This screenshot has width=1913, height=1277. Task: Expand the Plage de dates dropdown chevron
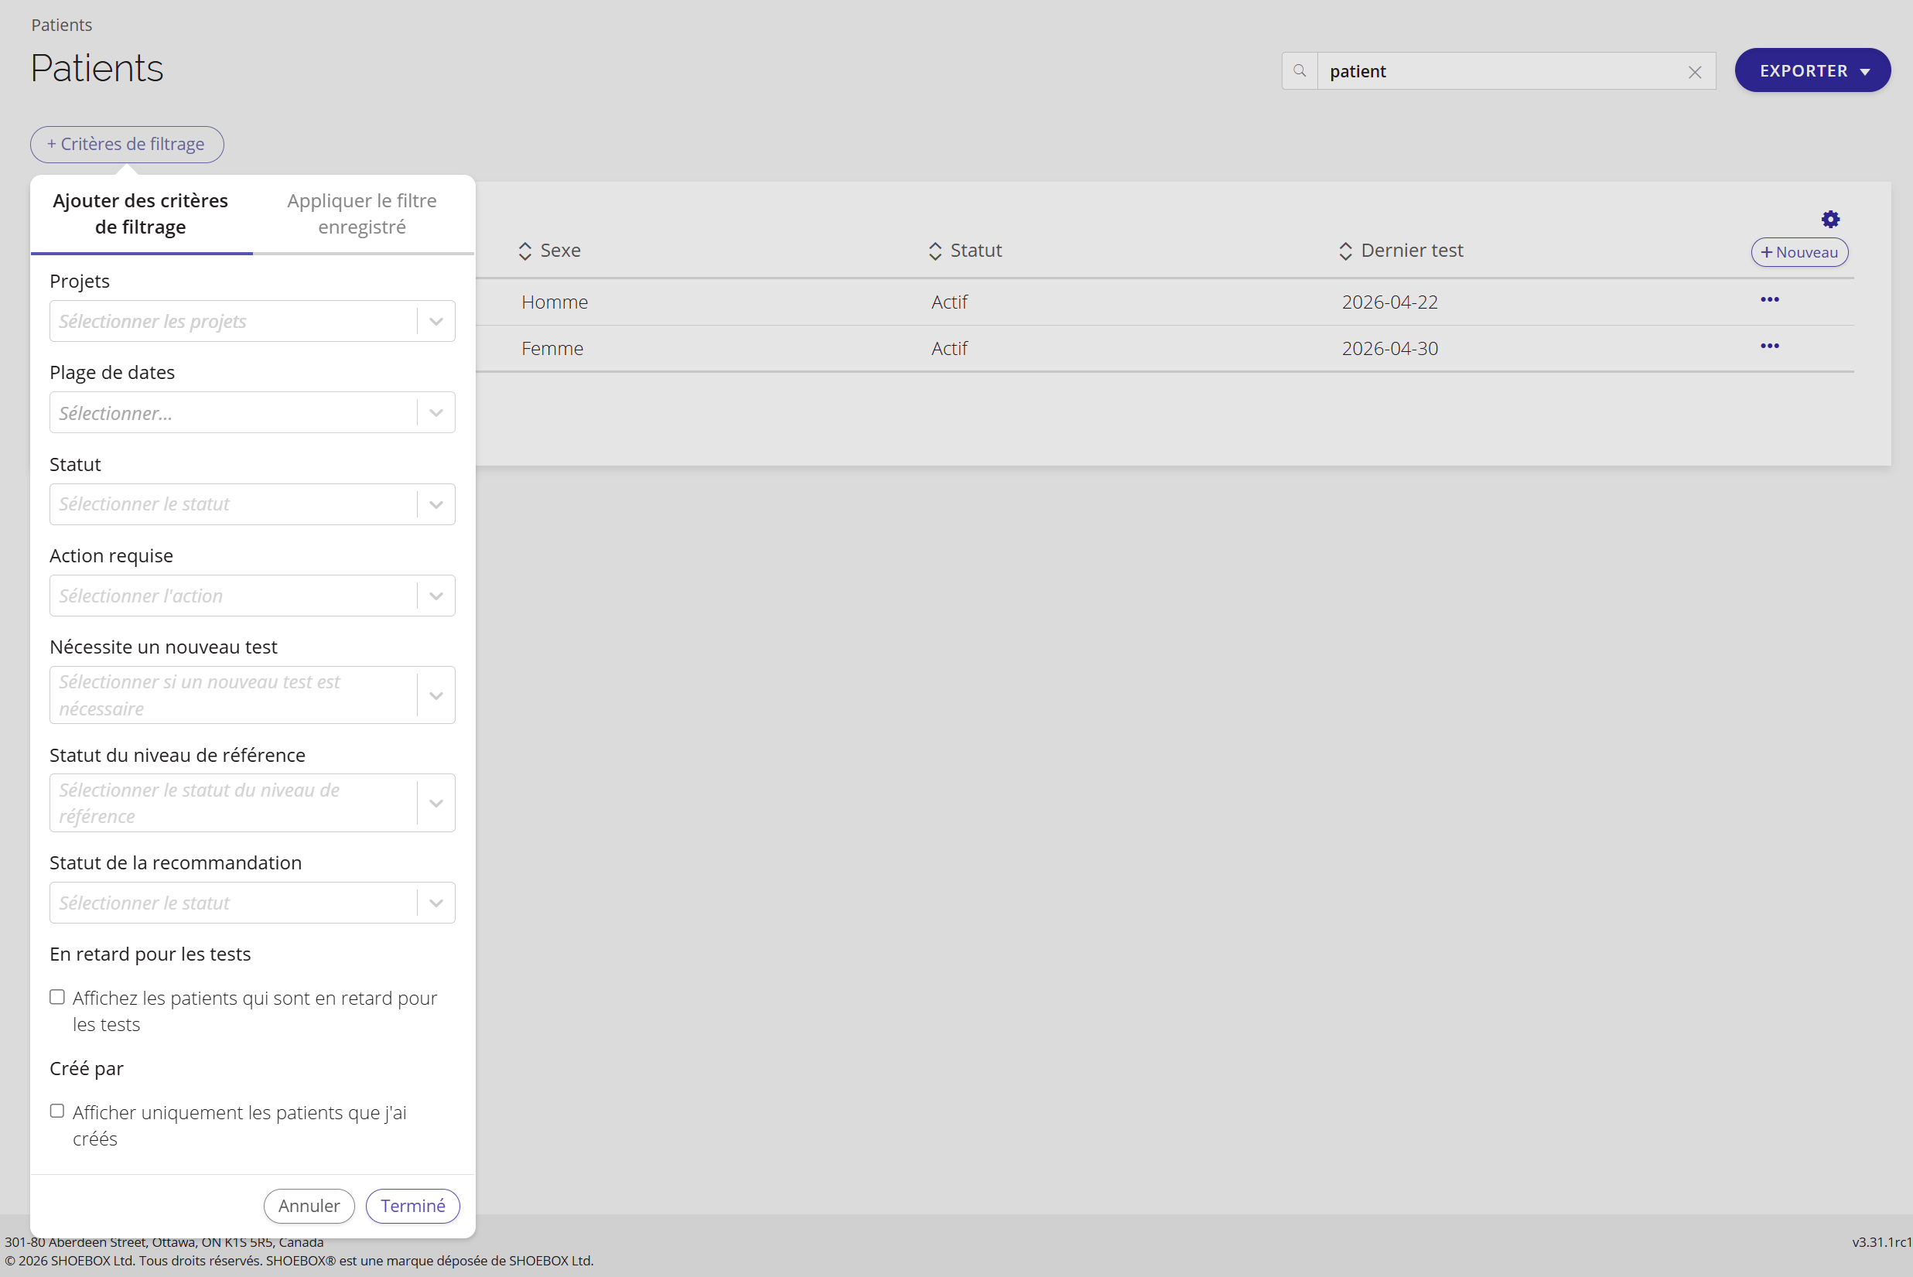tap(436, 413)
